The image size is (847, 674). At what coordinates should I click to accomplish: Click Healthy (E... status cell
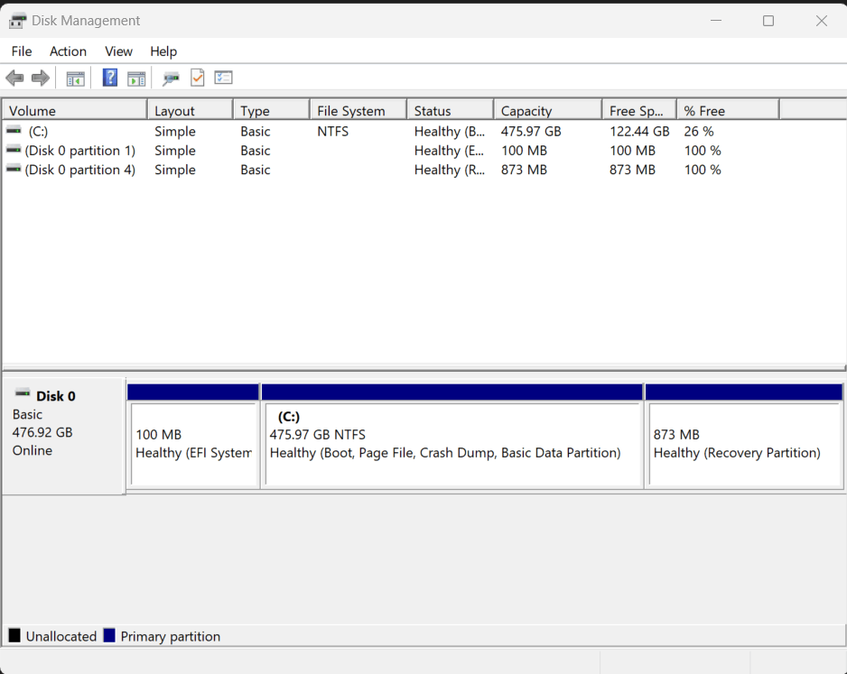click(x=450, y=151)
